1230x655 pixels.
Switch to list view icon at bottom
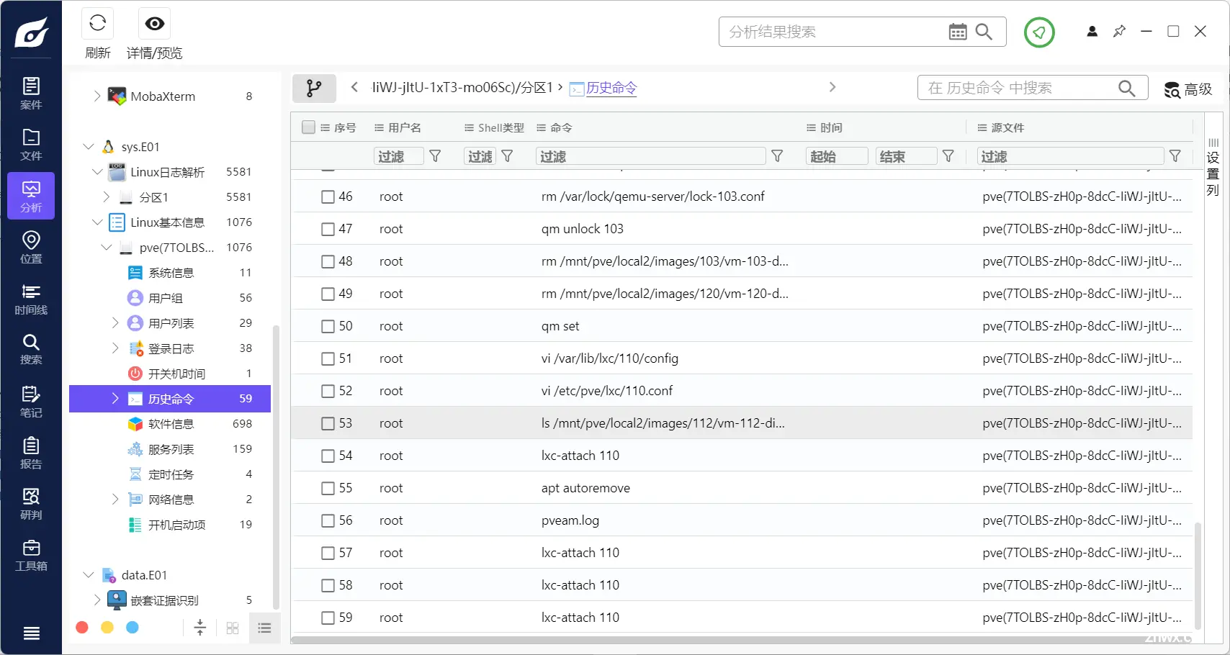click(x=264, y=628)
